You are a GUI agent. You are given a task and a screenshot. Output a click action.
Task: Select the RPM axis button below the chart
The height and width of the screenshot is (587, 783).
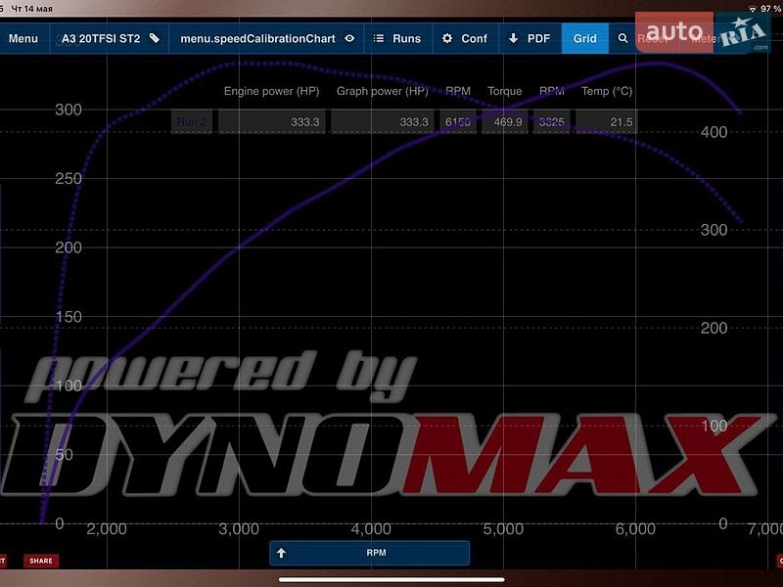coord(370,553)
